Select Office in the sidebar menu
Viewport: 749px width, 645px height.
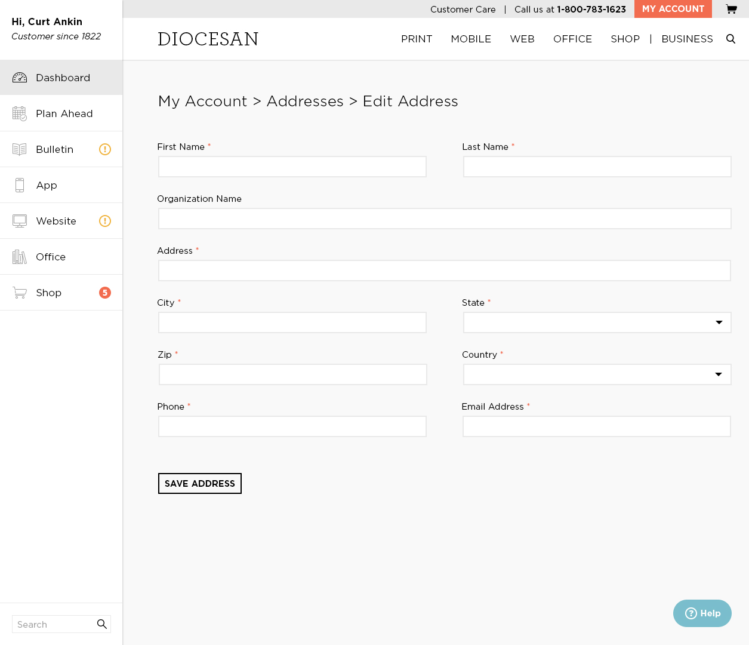51,257
